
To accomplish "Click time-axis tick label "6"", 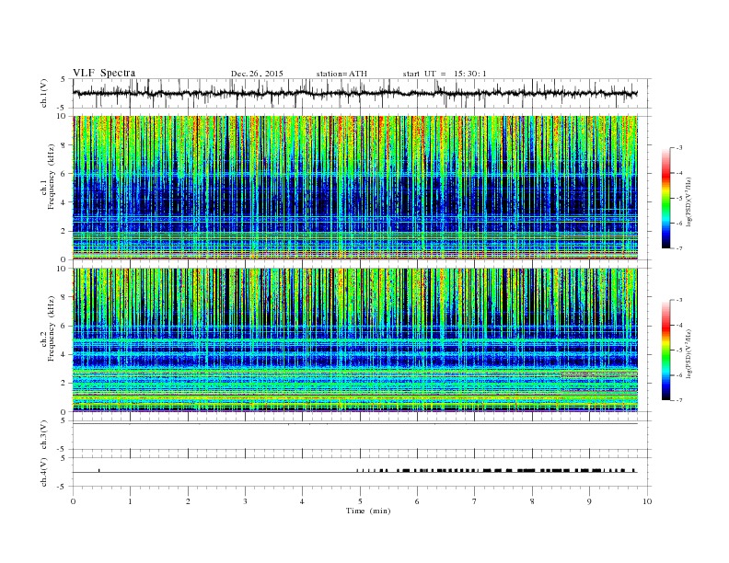I will tap(417, 501).
